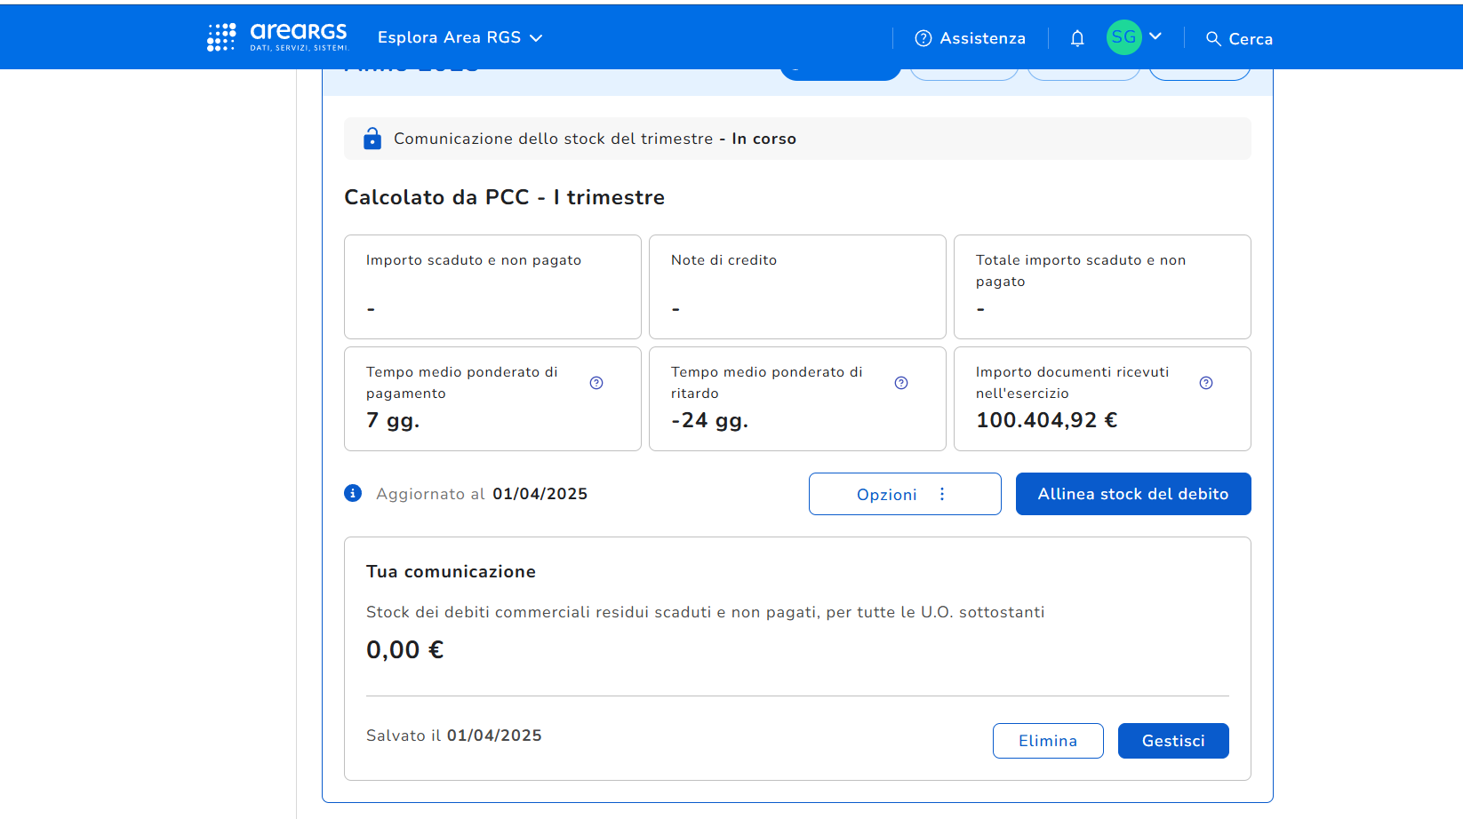Open the Opzioni dropdown
Screen dimensions: 1463x819
[x=905, y=494]
